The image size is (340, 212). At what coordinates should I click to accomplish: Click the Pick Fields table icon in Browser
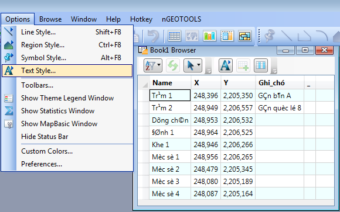261,65
